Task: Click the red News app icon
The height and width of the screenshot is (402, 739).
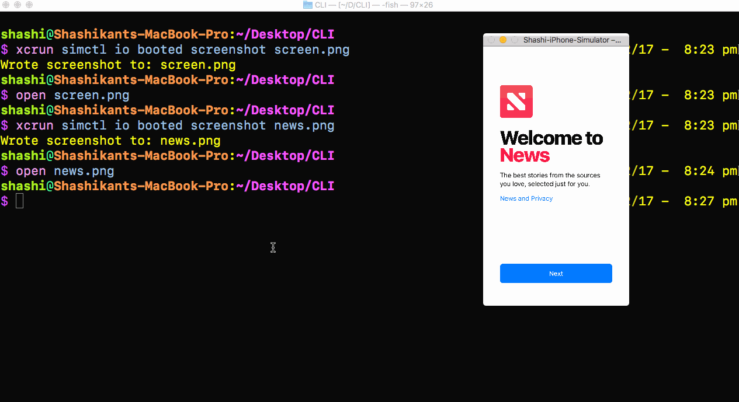Action: click(x=516, y=102)
